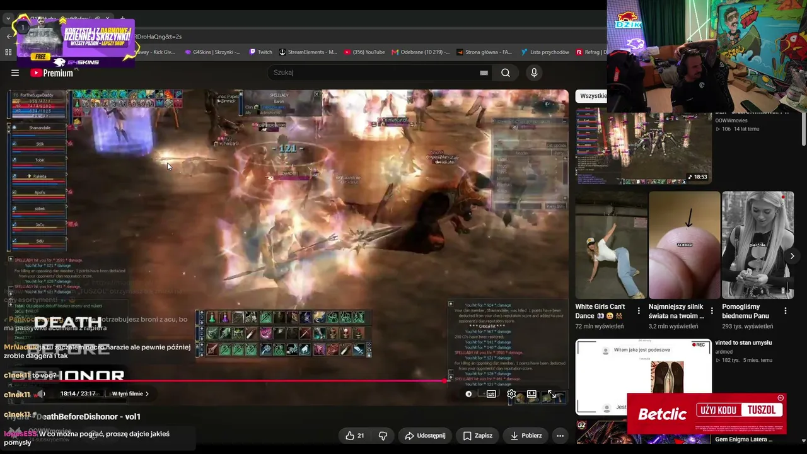Close the Betclic ad overlay
807x454 pixels.
(781, 398)
